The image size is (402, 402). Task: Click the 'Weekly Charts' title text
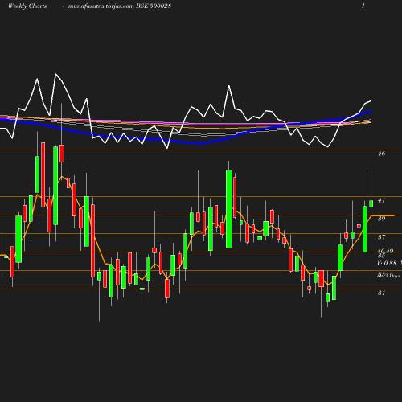point(27,6)
